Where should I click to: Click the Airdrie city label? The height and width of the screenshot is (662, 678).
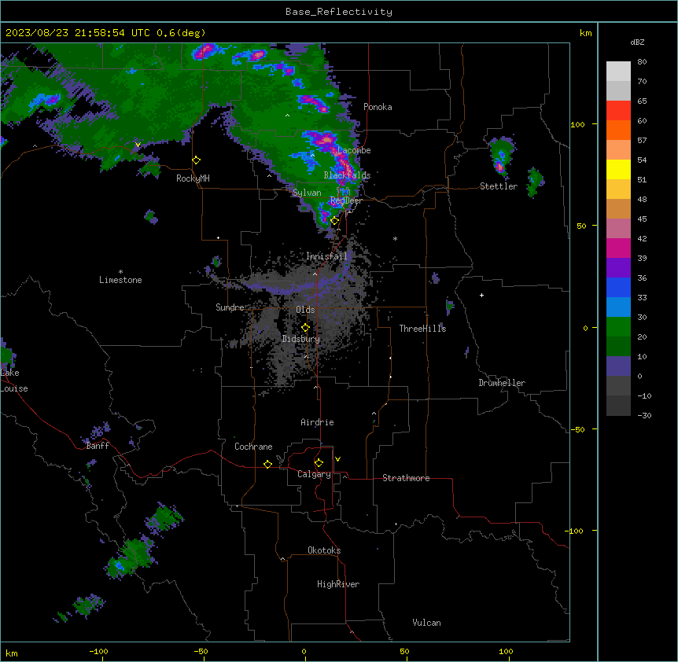click(x=317, y=422)
